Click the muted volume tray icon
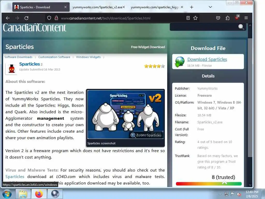This screenshot has width=265, height=199. [x=239, y=194]
